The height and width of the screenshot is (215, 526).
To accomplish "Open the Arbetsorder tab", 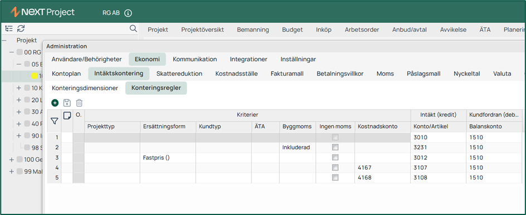I will tap(362, 30).
